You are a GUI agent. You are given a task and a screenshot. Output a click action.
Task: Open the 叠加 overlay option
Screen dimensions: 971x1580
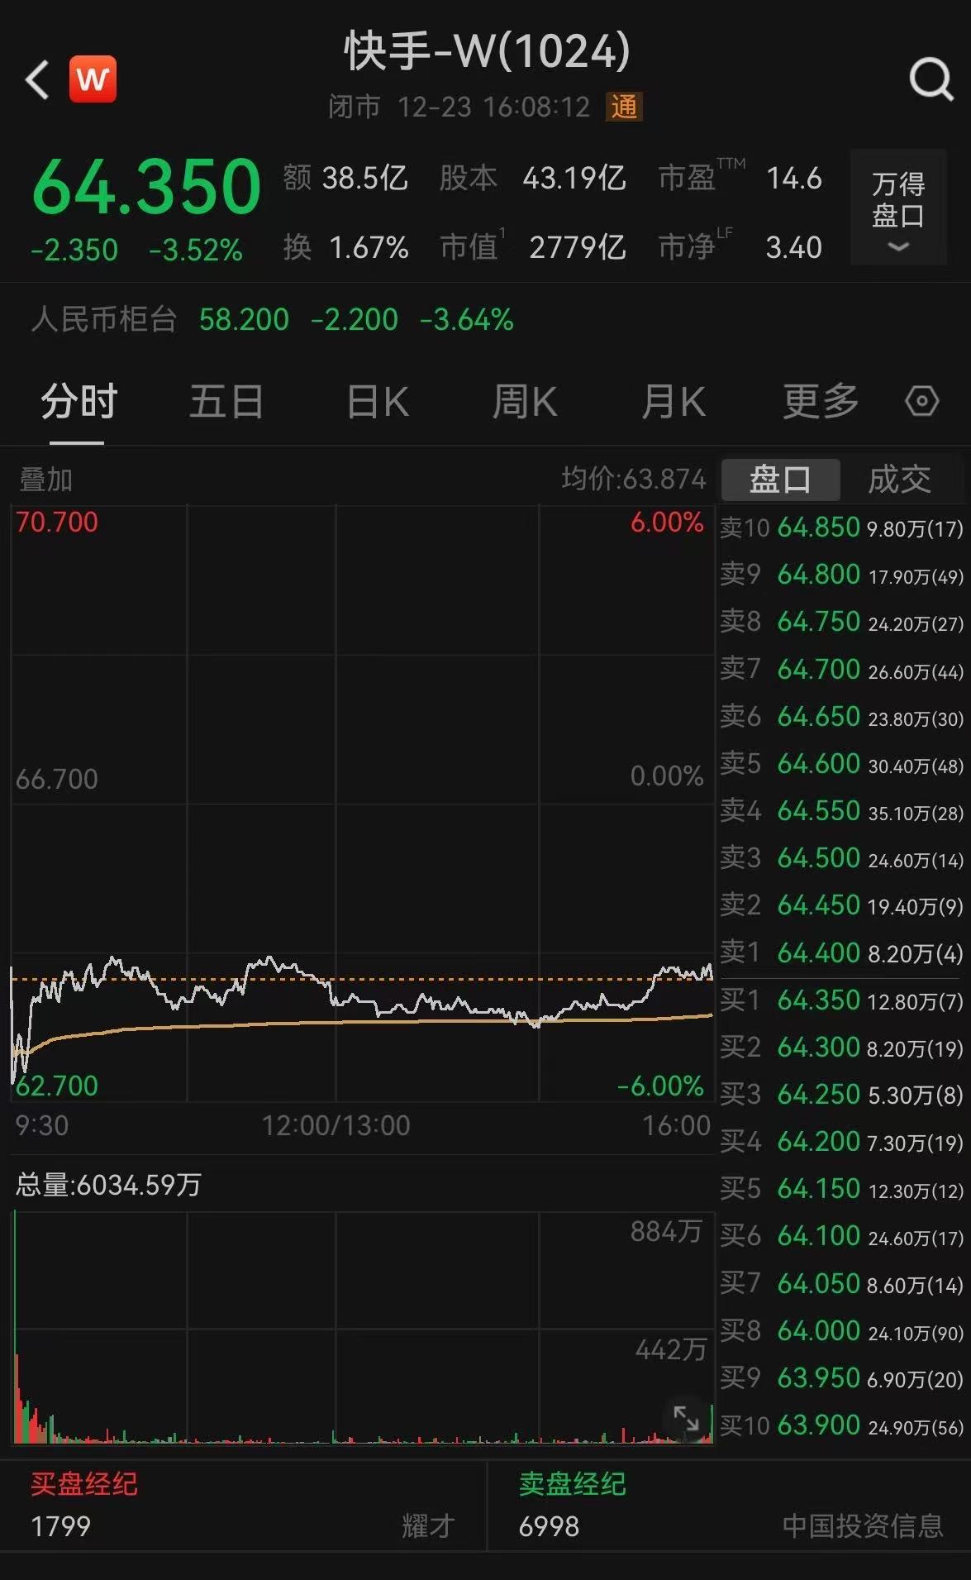[46, 480]
